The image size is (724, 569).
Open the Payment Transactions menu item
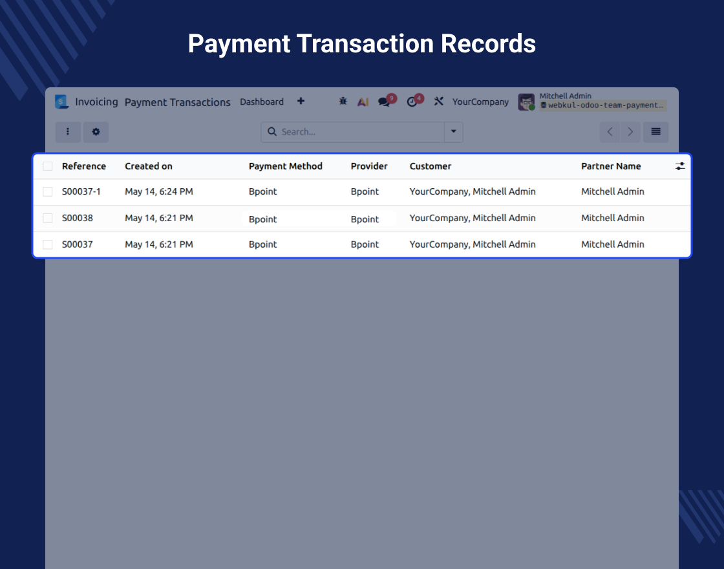(177, 102)
